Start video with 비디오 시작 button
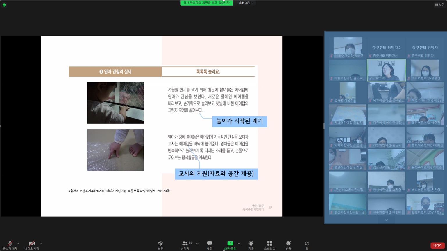Image resolution: width=447 pixels, height=251 pixels. 32,245
